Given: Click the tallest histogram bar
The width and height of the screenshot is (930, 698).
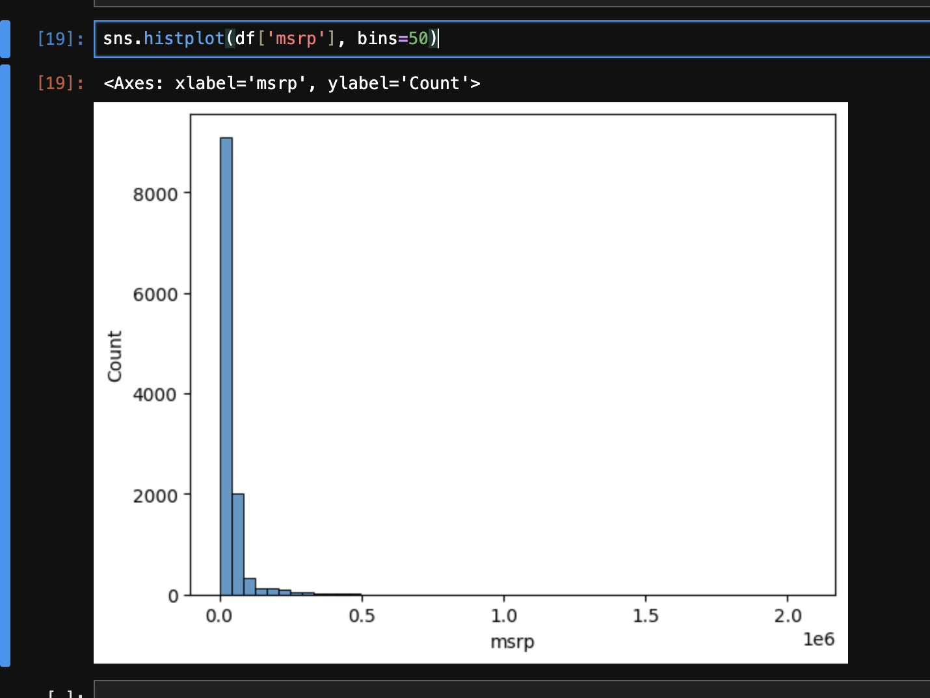Looking at the screenshot, I should tap(226, 364).
